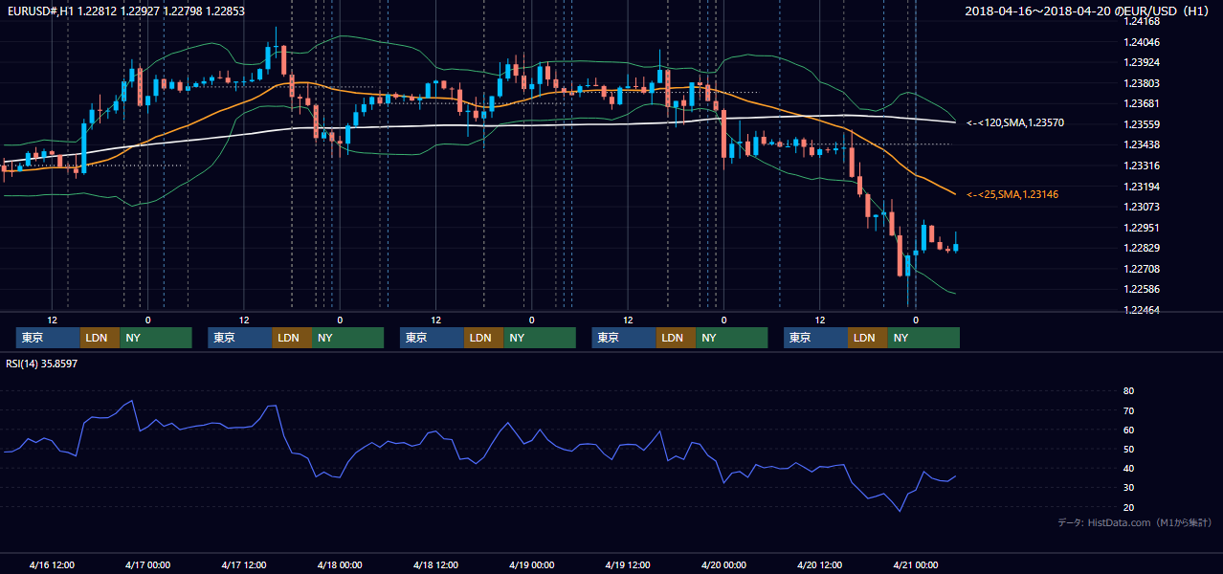This screenshot has height=574, width=1223.
Task: Click the EURUSD#,H1 OHLC header text
Action: (x=125, y=11)
